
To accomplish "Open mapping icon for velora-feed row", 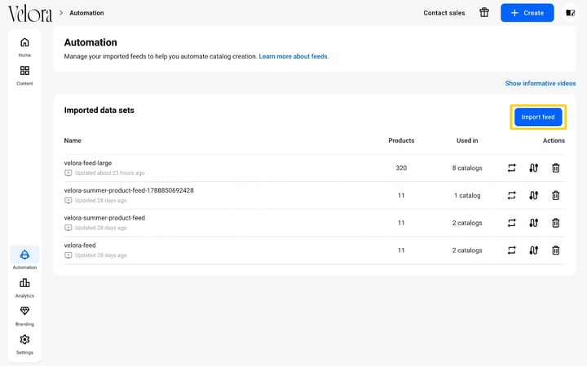I will click(533, 251).
